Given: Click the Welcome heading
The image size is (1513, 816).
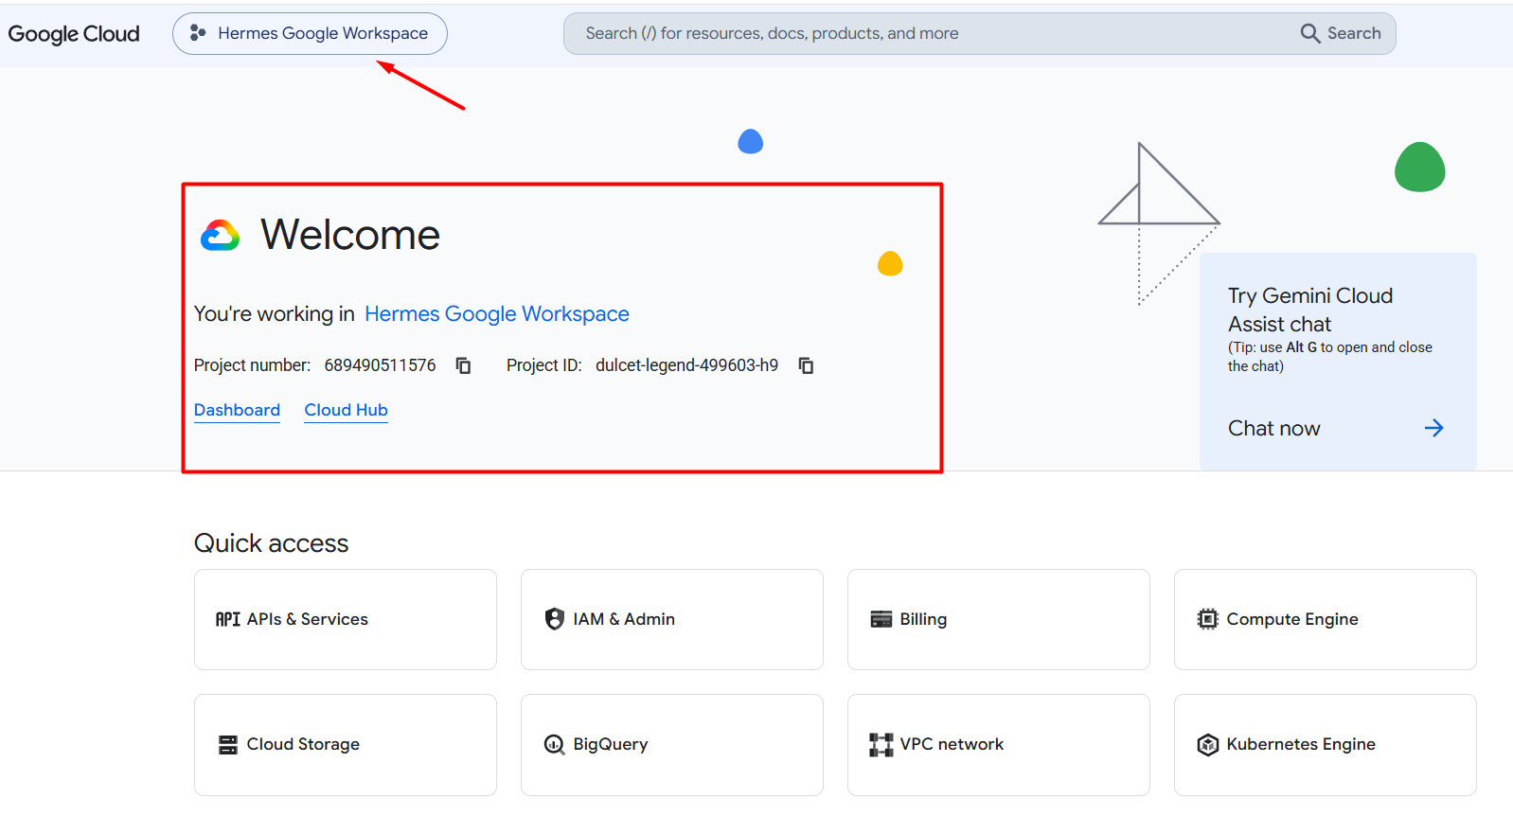Looking at the screenshot, I should [x=350, y=235].
